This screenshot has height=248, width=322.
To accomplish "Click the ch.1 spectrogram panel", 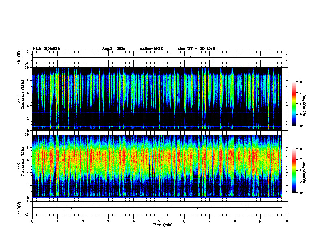I will [157, 99].
